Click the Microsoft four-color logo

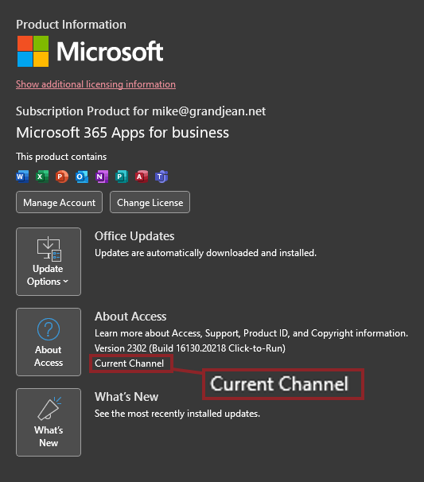coord(33,52)
